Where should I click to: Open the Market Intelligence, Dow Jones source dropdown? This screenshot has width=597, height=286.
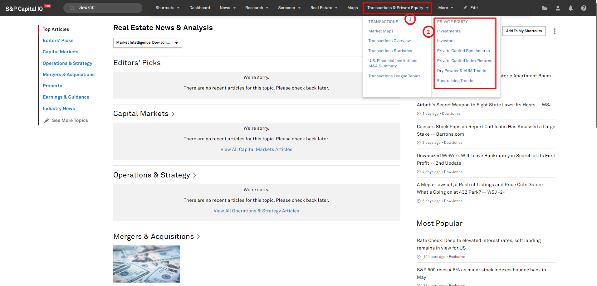point(147,43)
